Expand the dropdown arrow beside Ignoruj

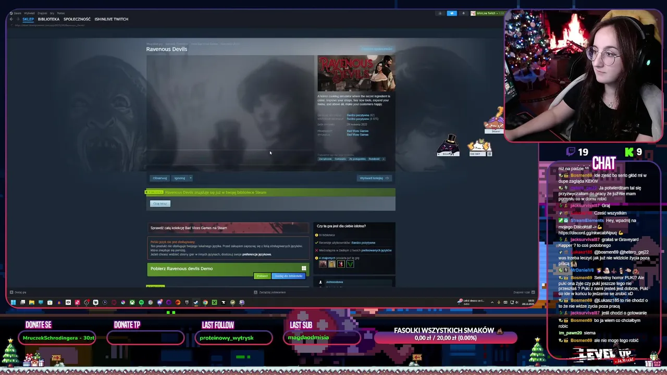point(190,178)
